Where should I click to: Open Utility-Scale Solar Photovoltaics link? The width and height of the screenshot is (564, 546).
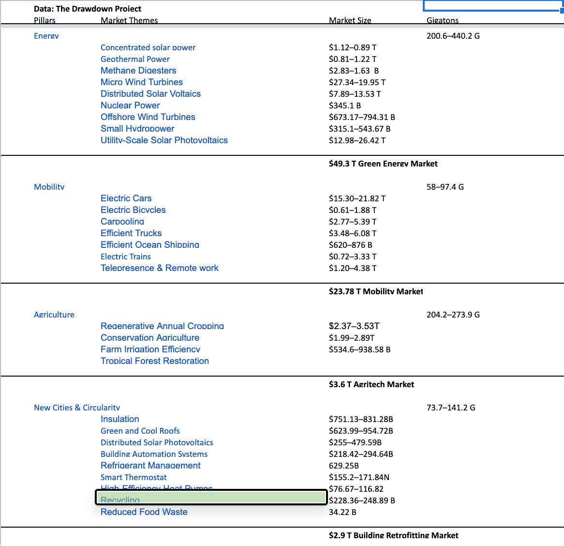[164, 140]
